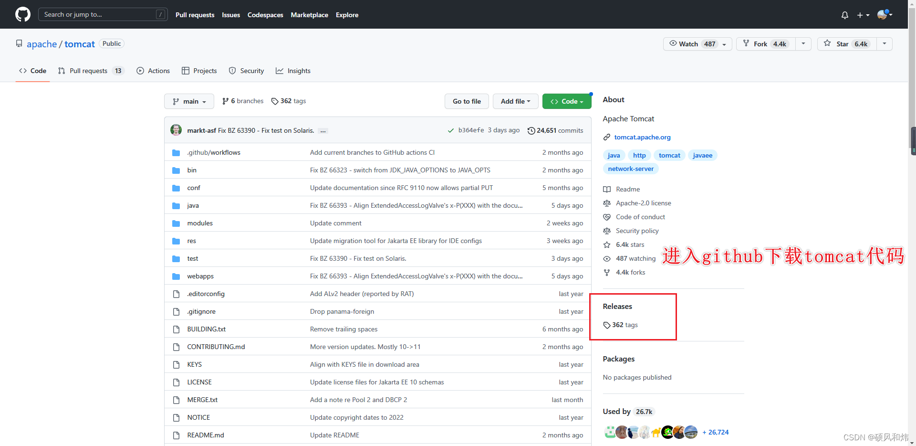
Task: Click the .editorconfig file icon
Action: [x=176, y=294]
